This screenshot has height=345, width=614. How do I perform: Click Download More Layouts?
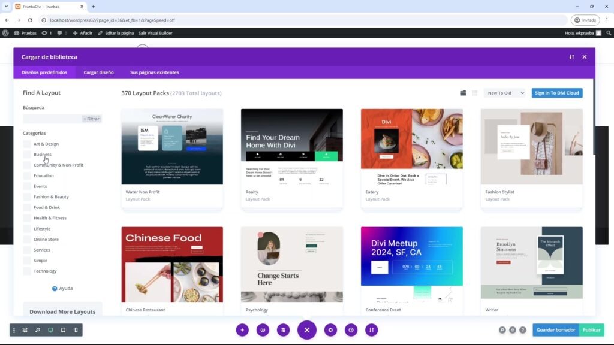(x=62, y=311)
